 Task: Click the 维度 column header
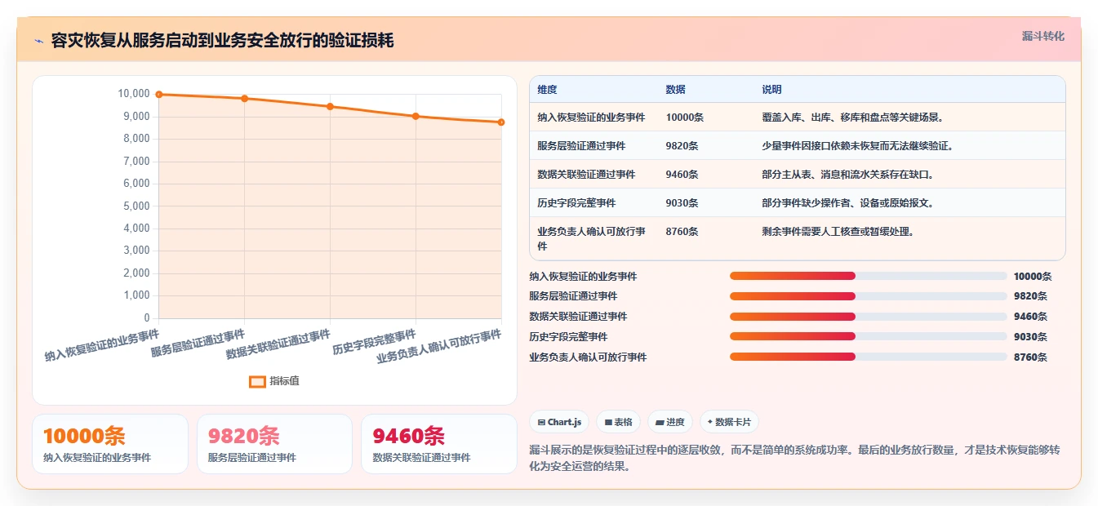[547, 89]
